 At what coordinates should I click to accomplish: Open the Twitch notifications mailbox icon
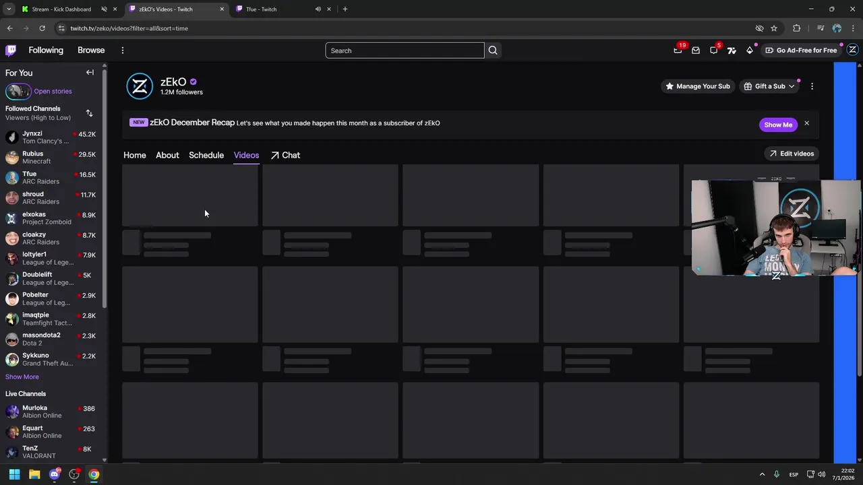click(696, 50)
